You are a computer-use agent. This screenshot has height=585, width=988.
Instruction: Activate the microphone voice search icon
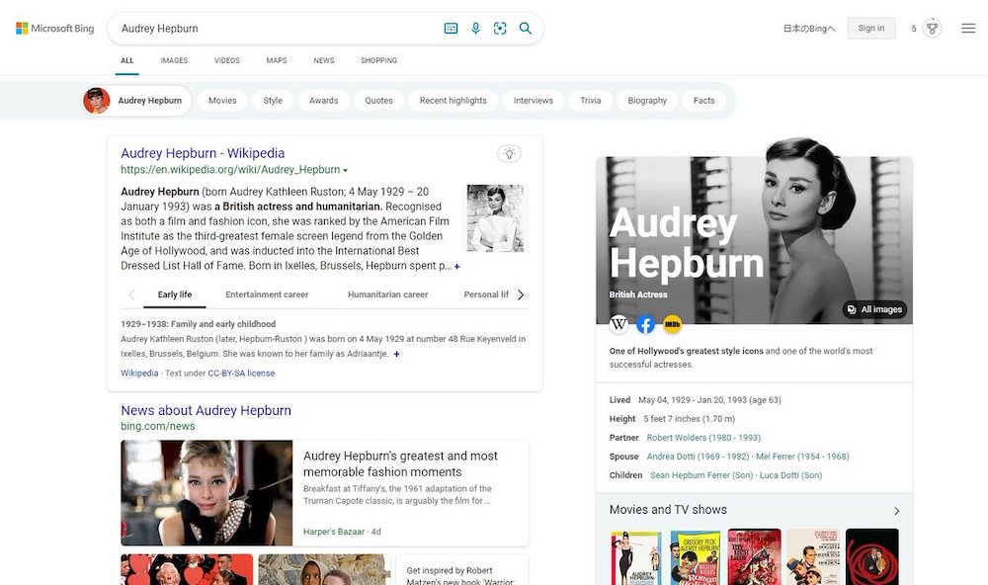click(x=475, y=29)
